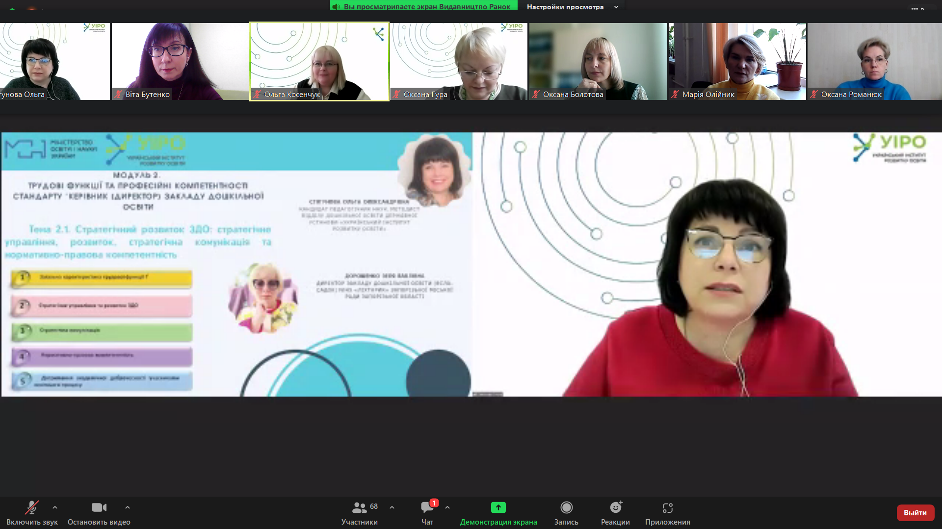Leave meeting with Выйти button

[x=915, y=513]
